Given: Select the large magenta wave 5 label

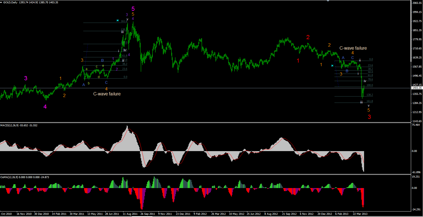Looking at the screenshot, I should coord(133,9).
